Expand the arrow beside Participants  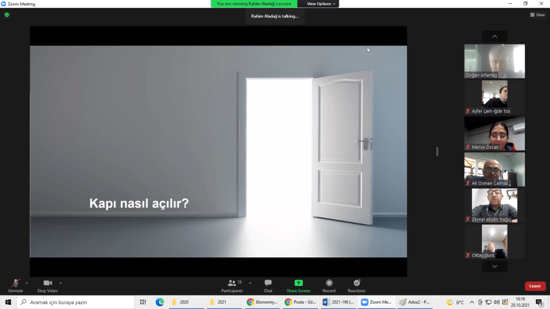[250, 283]
